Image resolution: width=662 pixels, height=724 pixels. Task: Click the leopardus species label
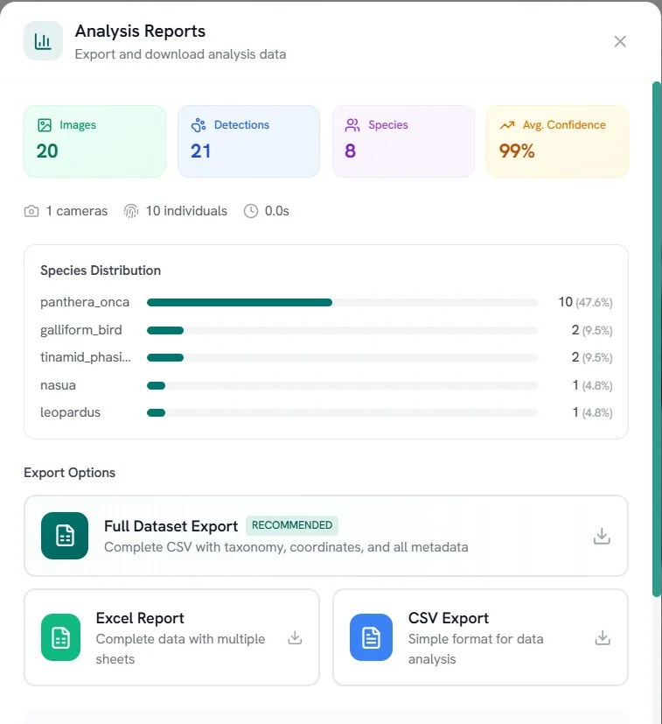(70, 412)
